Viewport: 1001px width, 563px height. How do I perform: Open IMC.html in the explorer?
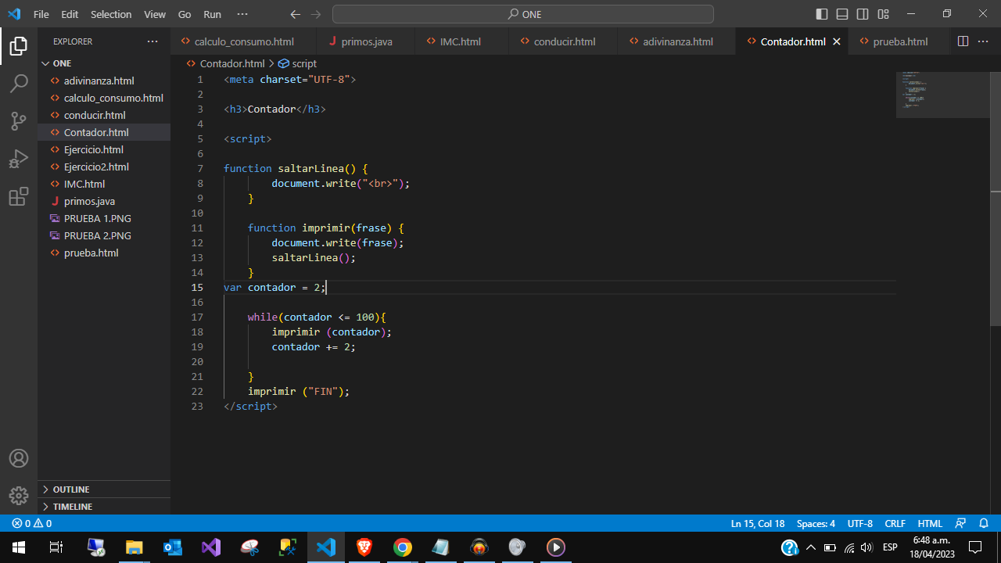pyautogui.click(x=104, y=184)
